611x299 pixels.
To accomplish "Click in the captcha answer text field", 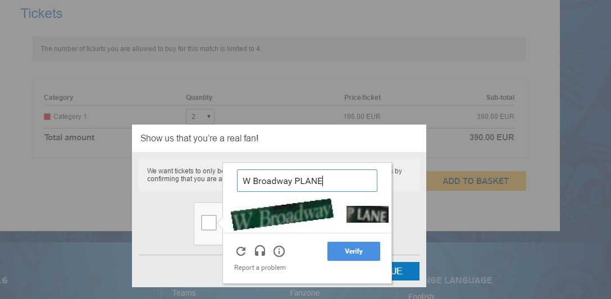I will 307,181.
